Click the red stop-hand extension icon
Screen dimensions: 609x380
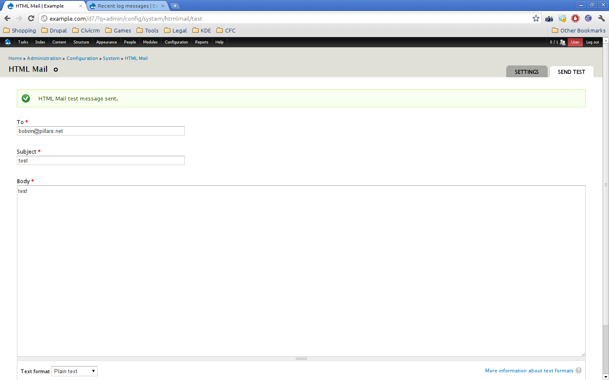[575, 18]
